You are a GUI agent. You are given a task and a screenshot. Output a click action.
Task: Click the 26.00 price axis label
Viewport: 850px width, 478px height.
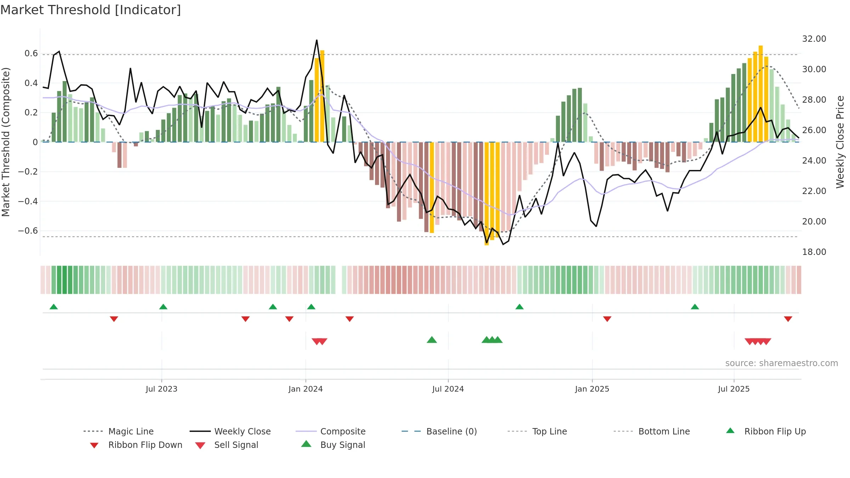(x=814, y=130)
